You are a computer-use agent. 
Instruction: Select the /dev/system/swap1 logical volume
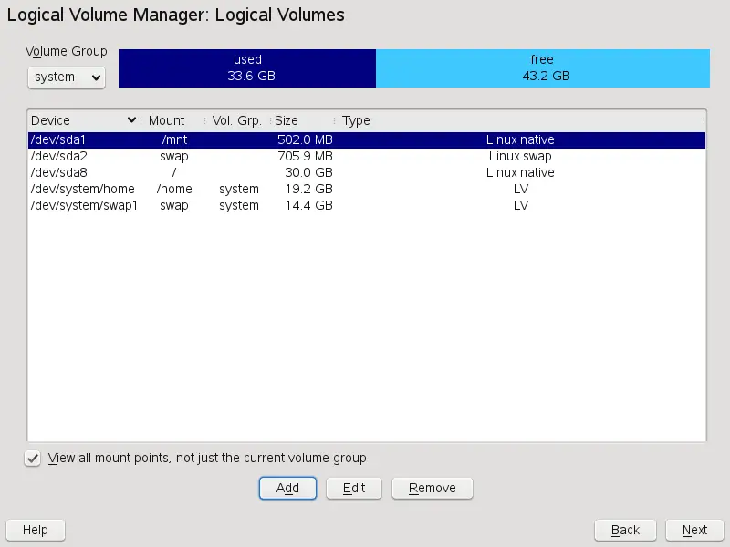click(365, 206)
